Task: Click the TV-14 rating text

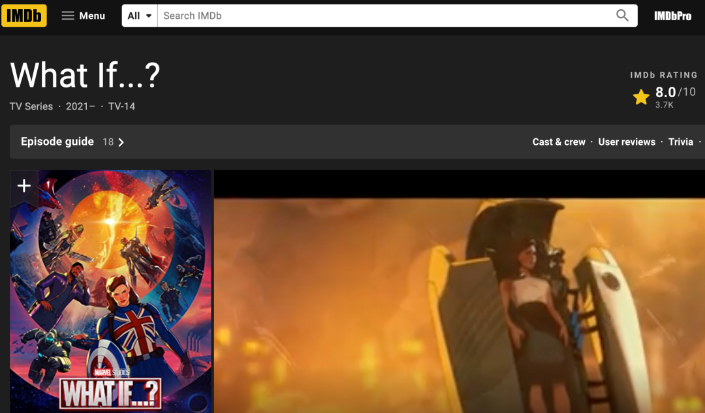Action: pyautogui.click(x=121, y=106)
